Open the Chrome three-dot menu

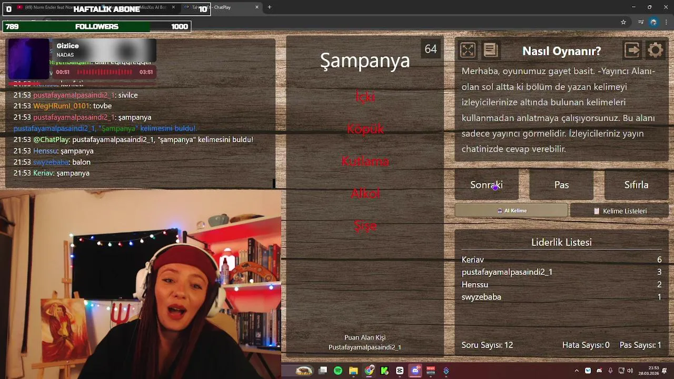[x=667, y=22]
